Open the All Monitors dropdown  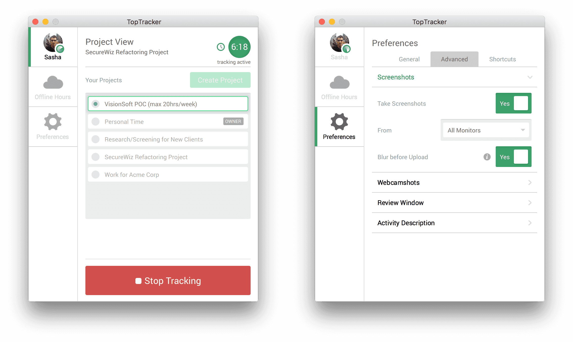coord(486,130)
